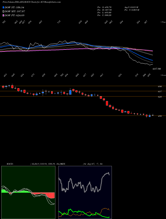Select the 'DOW ST: 536.54' legend text
166x219 pixels.
(15, 7)
